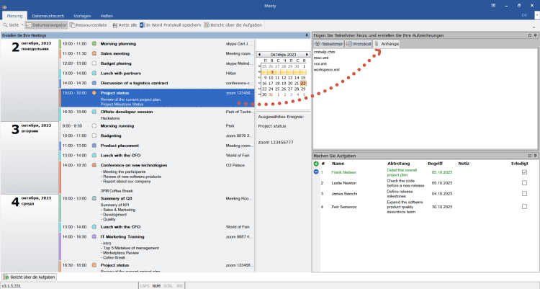Open the Vorlagen tab
This screenshot has height=289, width=540.
[82, 16]
